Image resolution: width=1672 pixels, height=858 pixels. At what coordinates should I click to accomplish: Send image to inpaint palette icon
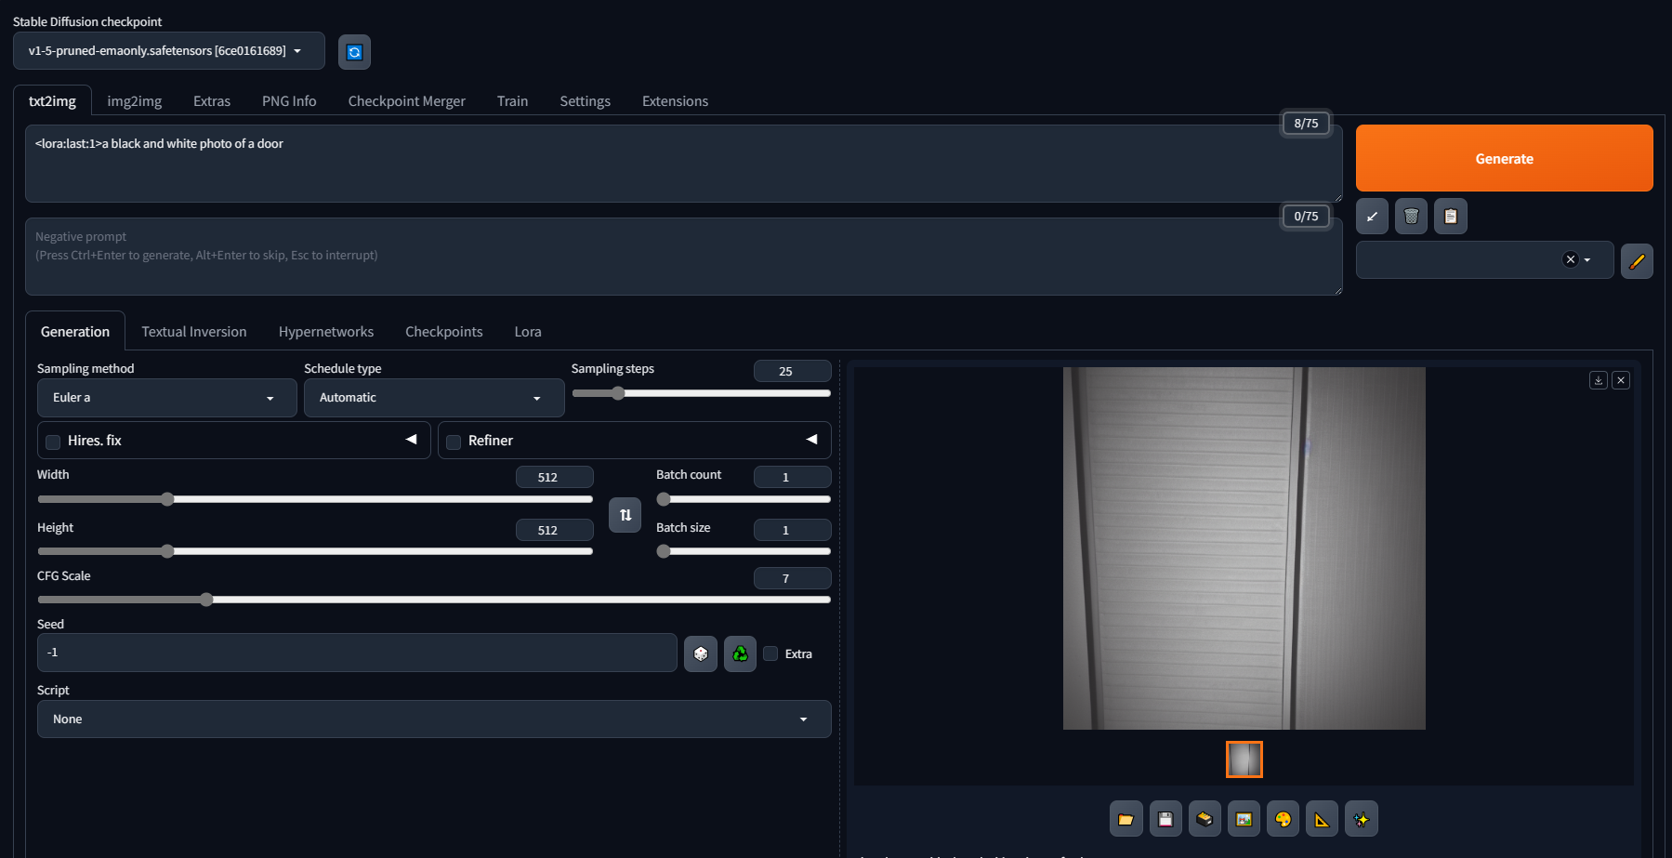(x=1283, y=819)
